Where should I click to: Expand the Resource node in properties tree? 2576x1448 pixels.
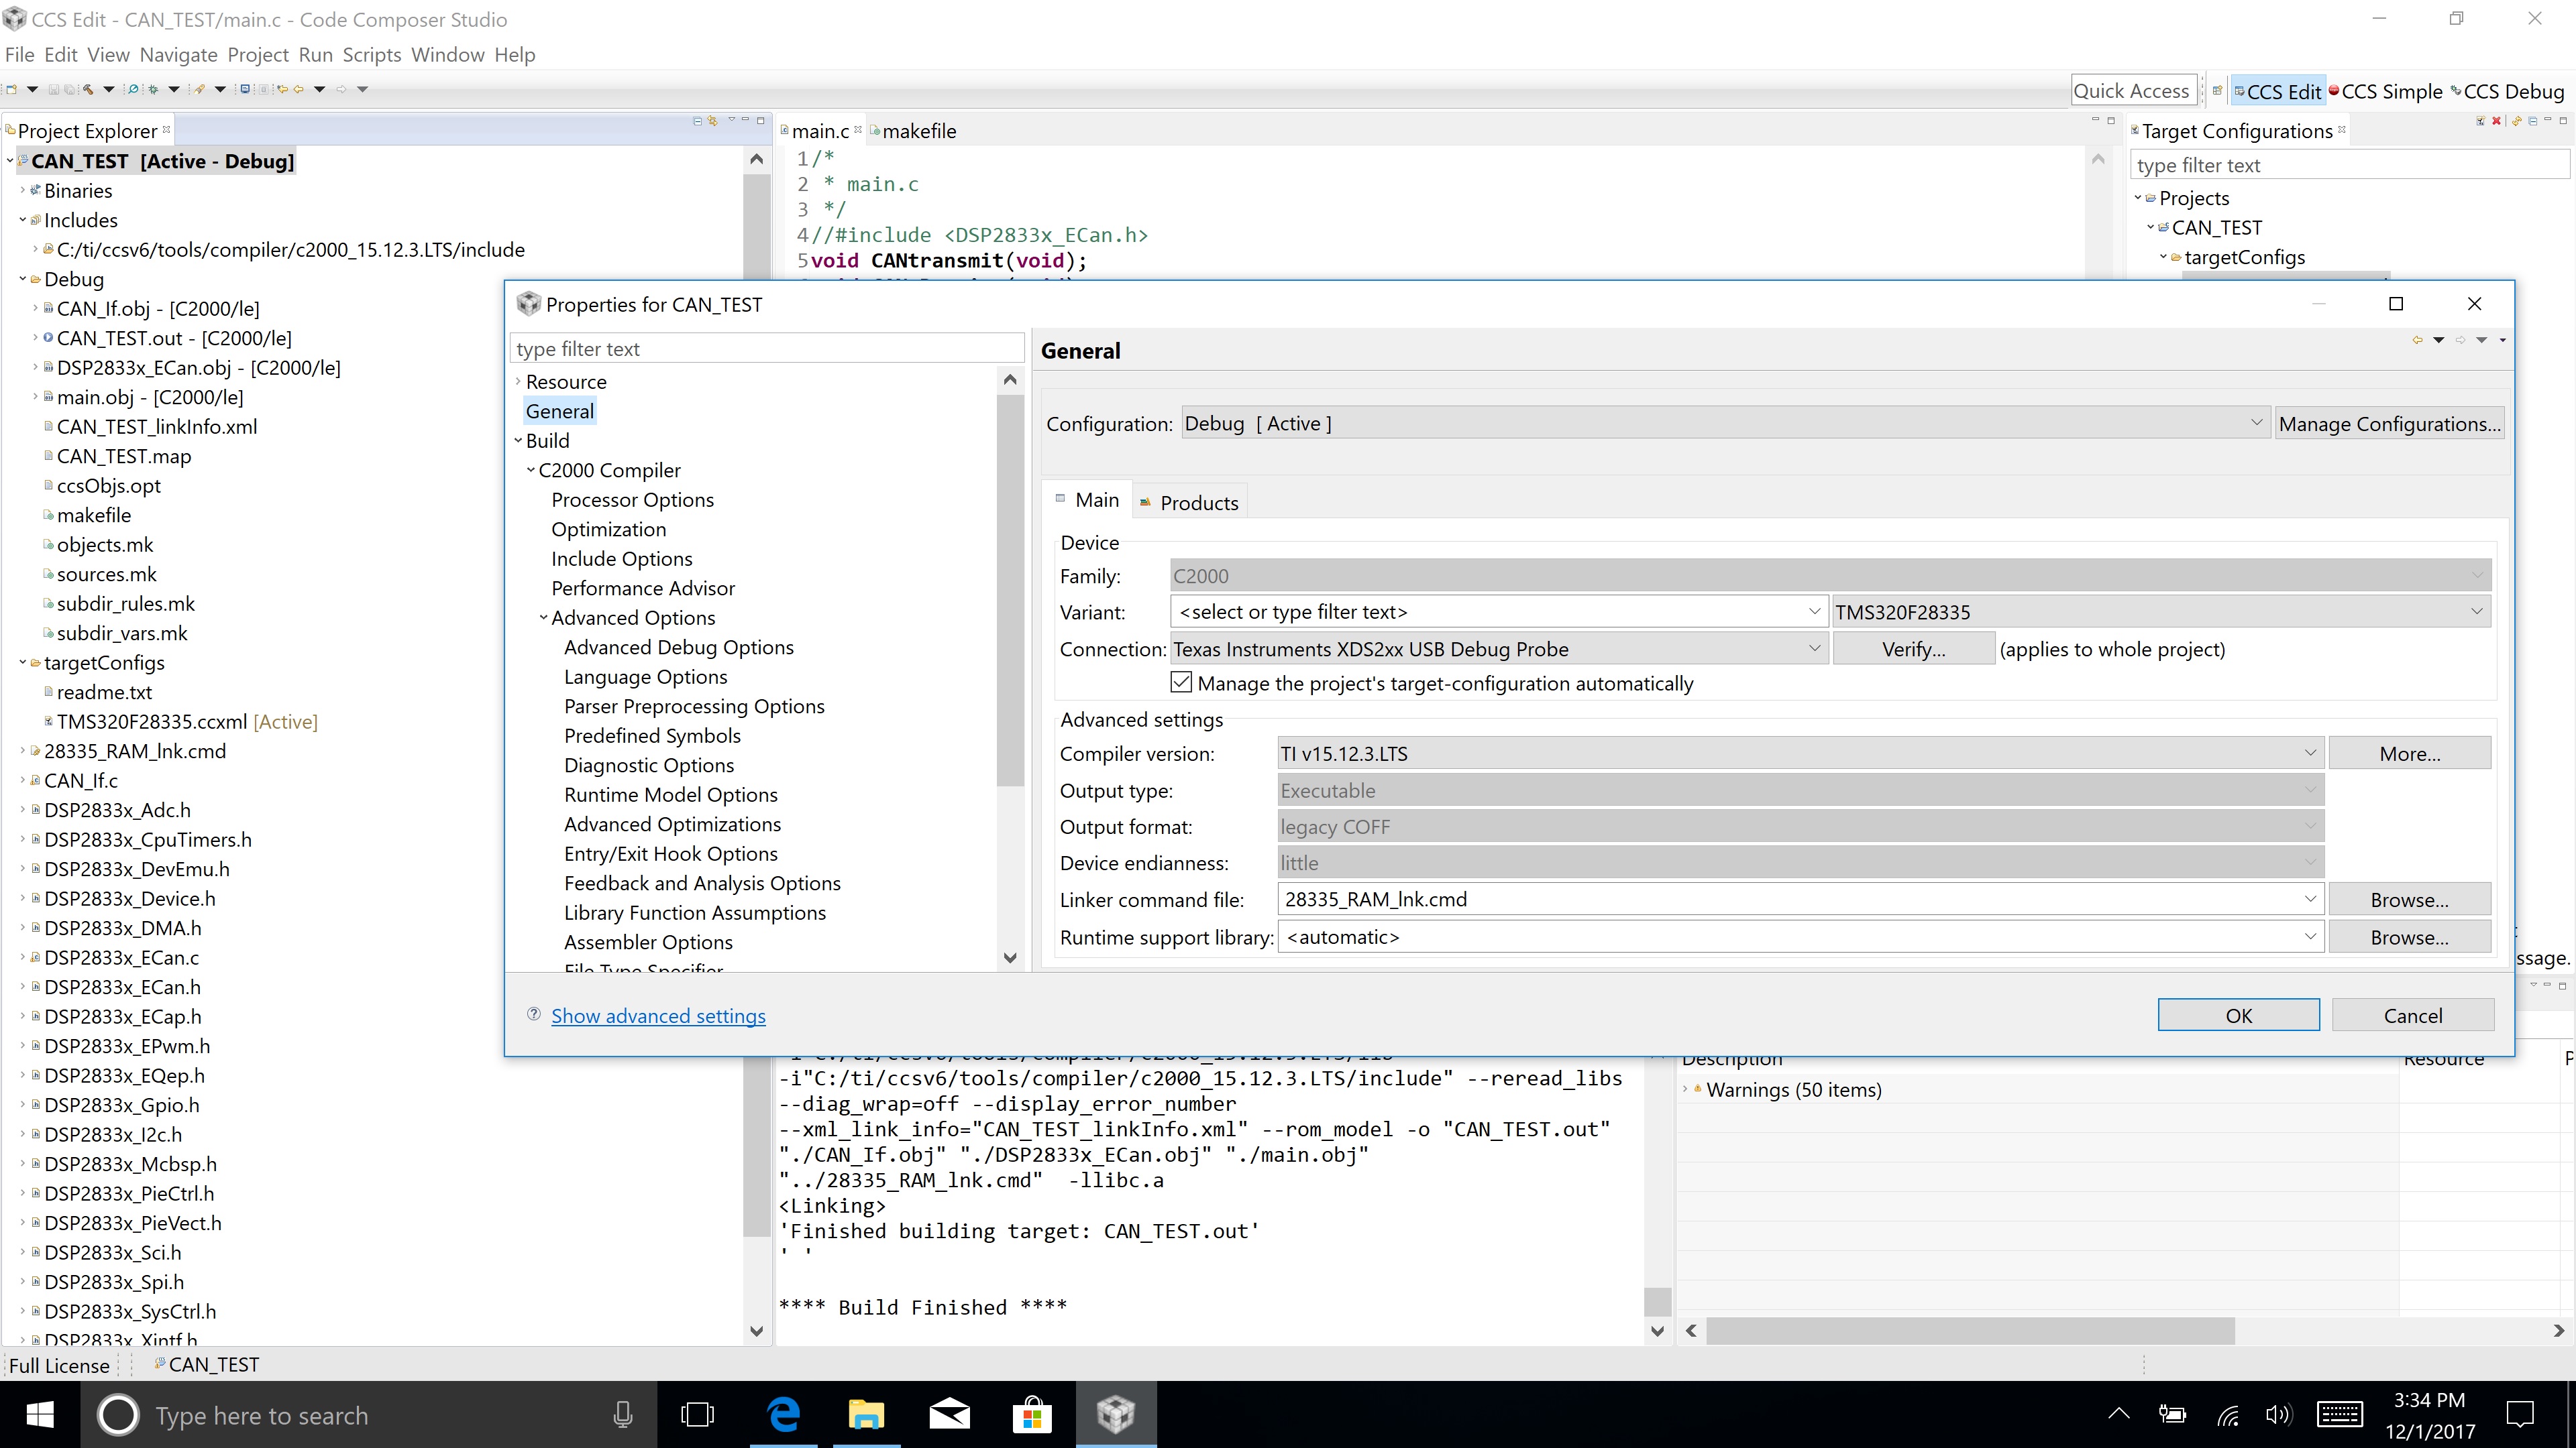(x=518, y=381)
